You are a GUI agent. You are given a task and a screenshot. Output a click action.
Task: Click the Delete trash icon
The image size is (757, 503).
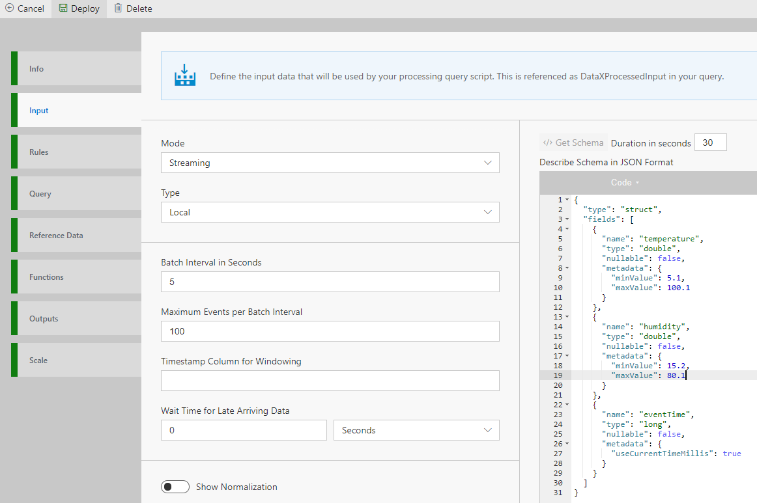click(118, 8)
